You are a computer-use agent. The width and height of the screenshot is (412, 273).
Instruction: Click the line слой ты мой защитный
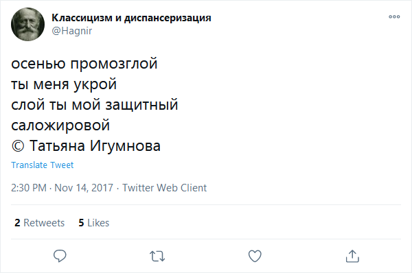95,105
